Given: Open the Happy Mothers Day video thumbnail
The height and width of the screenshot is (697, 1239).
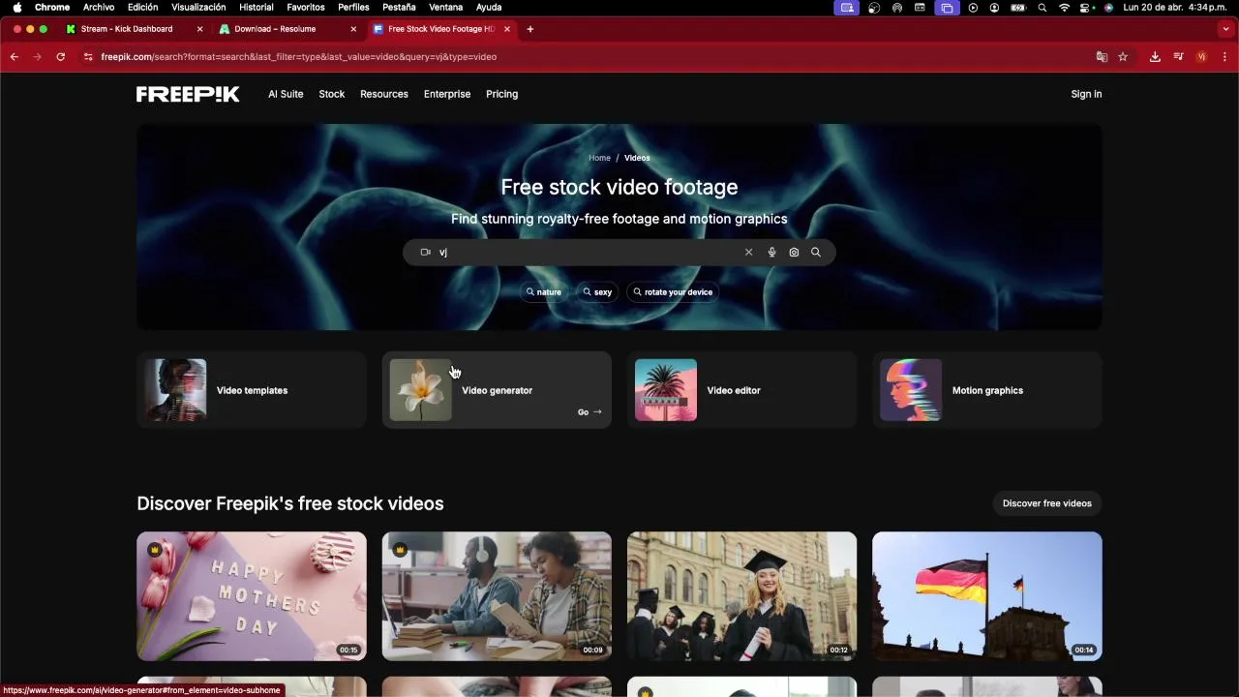Looking at the screenshot, I should click(252, 596).
